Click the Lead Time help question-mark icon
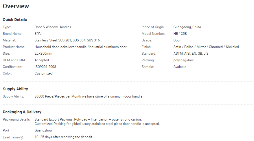 (21, 138)
